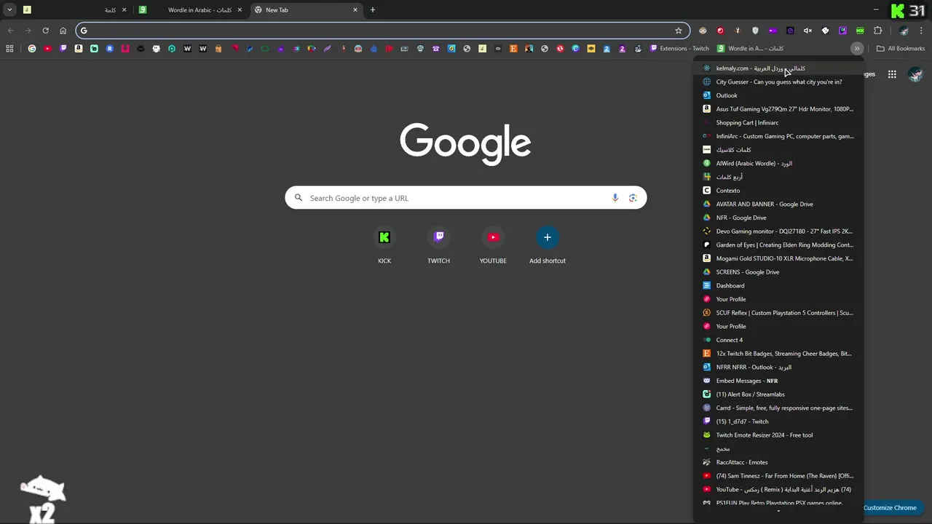Click the red circular extension icon
This screenshot has height=524, width=932.
tap(720, 31)
